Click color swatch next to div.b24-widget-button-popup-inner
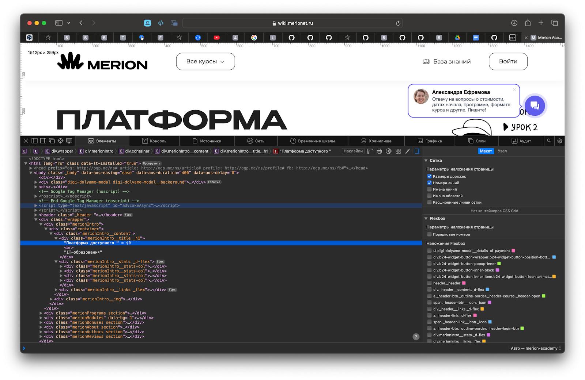Image resolution: width=585 pixels, height=380 pixels. [499, 264]
